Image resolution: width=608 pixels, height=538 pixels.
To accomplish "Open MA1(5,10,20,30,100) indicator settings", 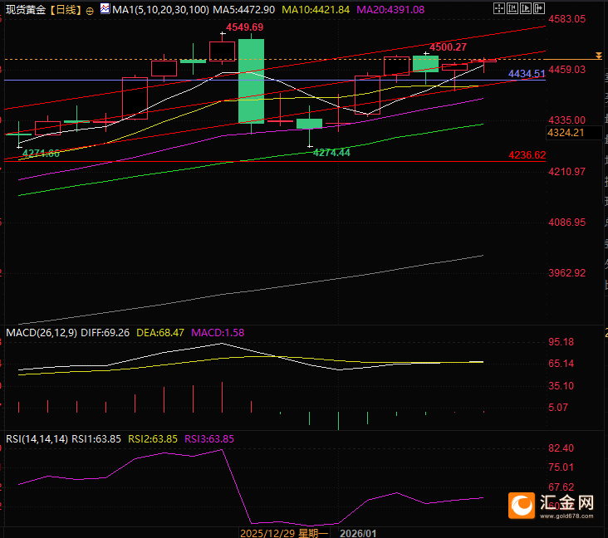I will point(160,10).
